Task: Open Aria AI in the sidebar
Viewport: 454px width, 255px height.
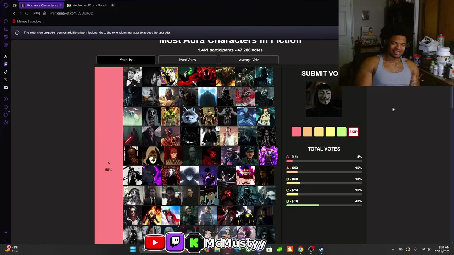Action: coord(6,56)
